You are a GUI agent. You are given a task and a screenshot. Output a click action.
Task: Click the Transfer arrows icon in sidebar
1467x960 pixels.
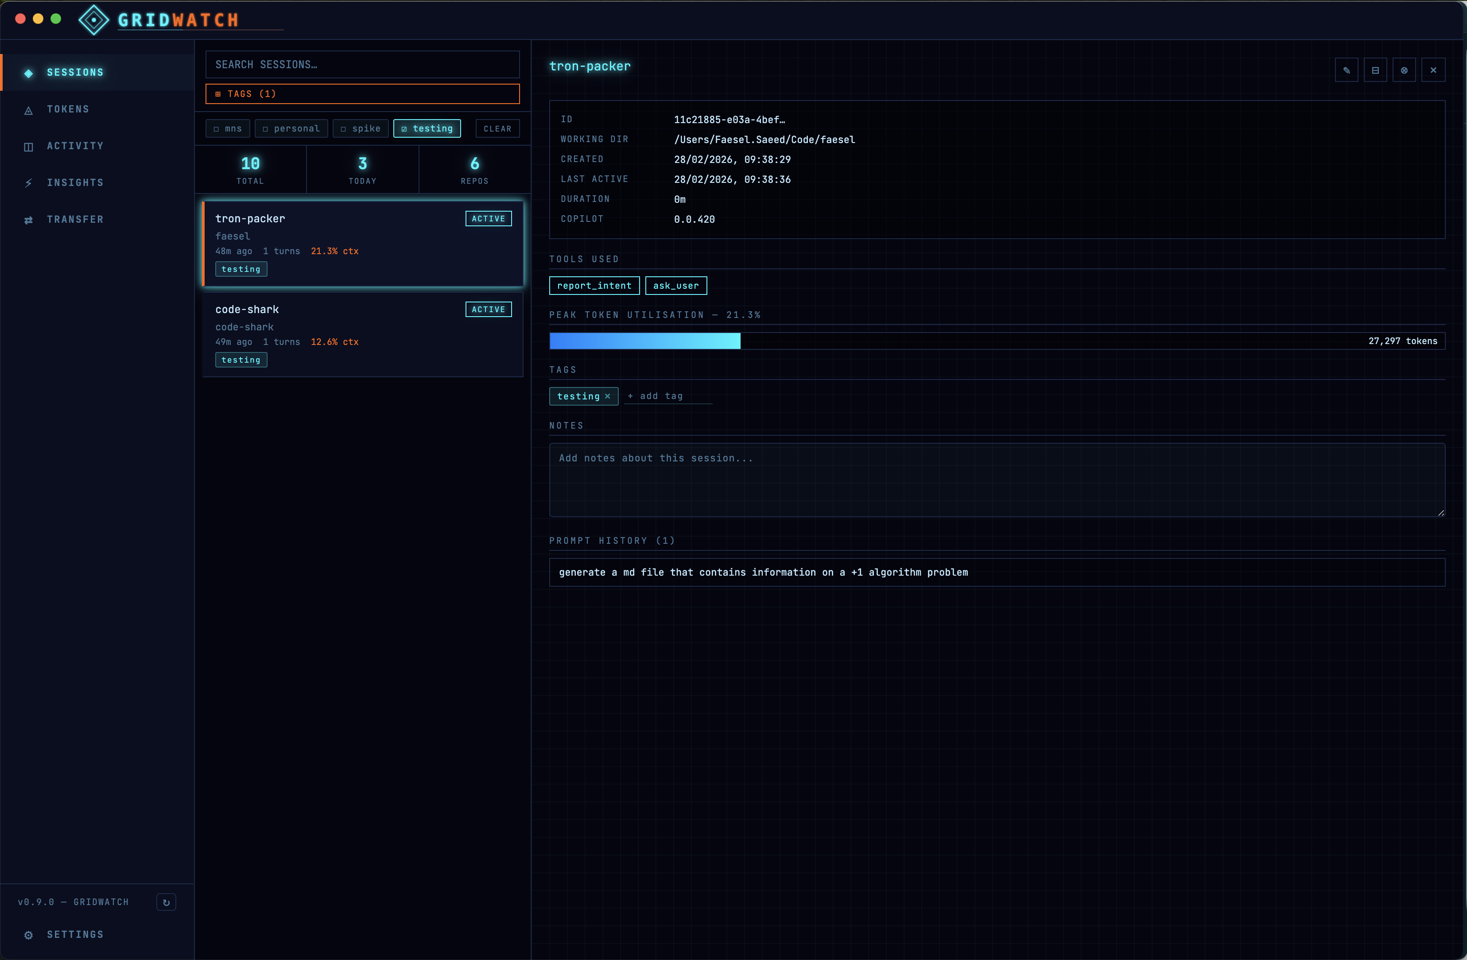point(28,219)
